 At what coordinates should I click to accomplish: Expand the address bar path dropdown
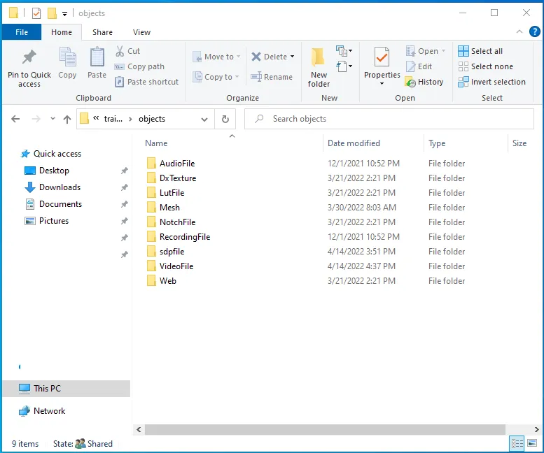tap(204, 119)
